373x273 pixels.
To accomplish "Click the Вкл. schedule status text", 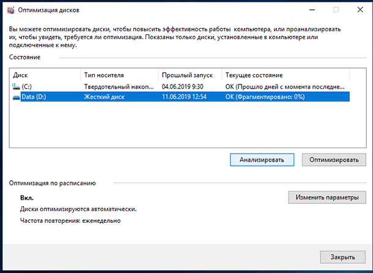I will pyautogui.click(x=27, y=198).
